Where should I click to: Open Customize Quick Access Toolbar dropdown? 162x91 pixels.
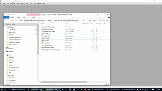pyautogui.click(x=12, y=15)
